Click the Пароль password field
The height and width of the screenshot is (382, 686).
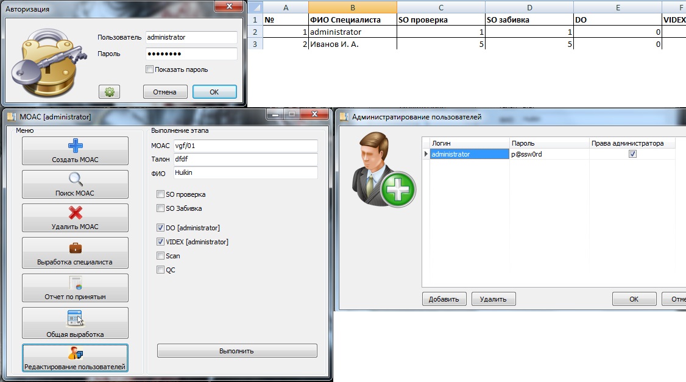point(191,54)
